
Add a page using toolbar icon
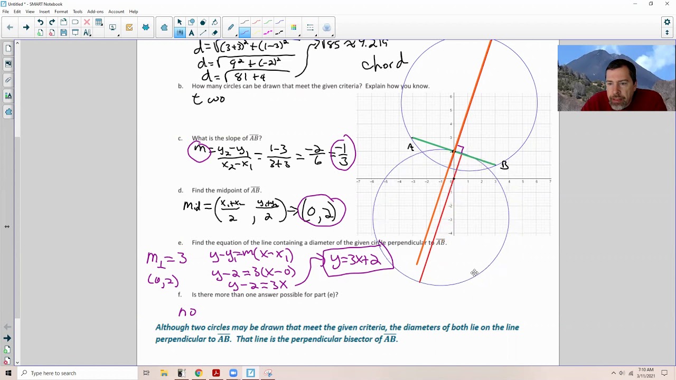pyautogui.click(x=40, y=33)
